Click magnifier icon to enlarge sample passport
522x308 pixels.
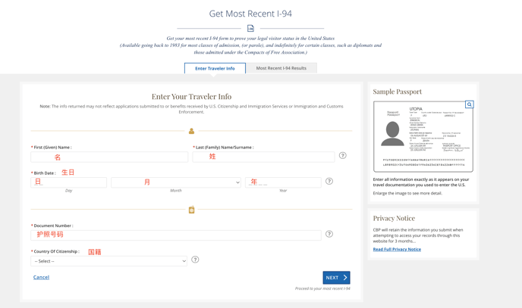pos(469,104)
